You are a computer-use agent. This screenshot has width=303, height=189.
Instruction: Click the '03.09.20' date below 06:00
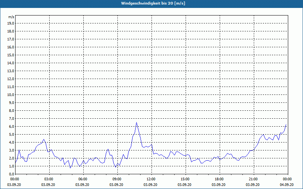[82, 185]
